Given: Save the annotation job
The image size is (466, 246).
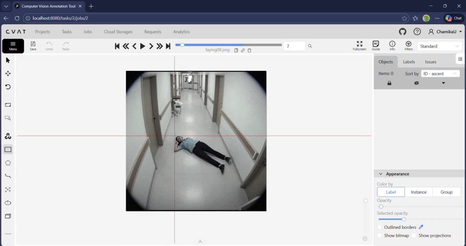Looking at the screenshot, I should [x=33, y=46].
